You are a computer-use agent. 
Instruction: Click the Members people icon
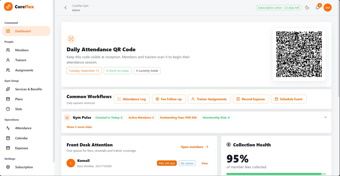pyautogui.click(x=8, y=50)
